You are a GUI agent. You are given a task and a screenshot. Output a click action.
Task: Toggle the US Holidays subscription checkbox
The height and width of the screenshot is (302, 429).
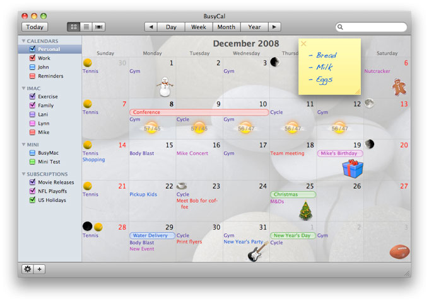coord(32,199)
